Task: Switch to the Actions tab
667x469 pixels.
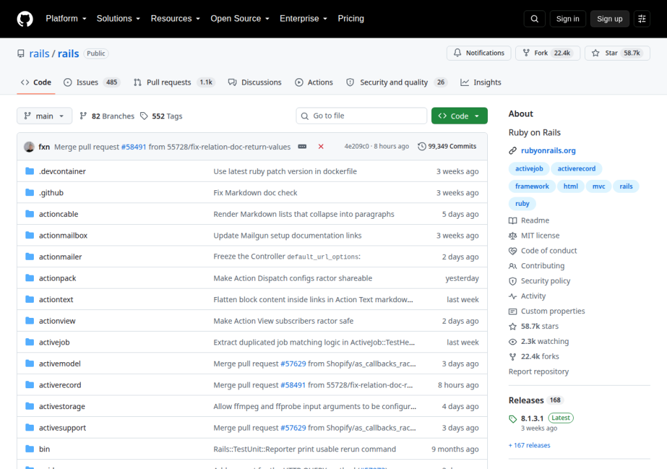Action: [x=314, y=83]
